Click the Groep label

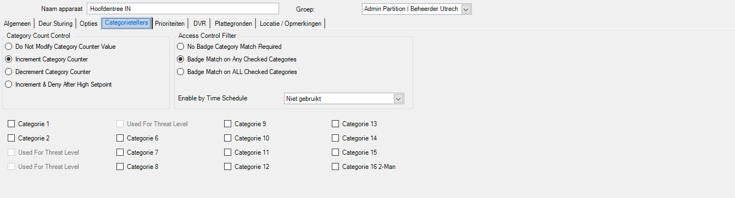click(x=305, y=9)
